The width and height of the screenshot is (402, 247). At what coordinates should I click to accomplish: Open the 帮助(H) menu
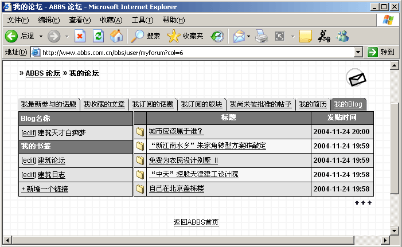tap(174, 20)
